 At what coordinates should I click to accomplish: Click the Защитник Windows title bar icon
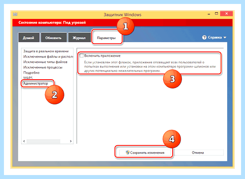[x=15, y=14]
